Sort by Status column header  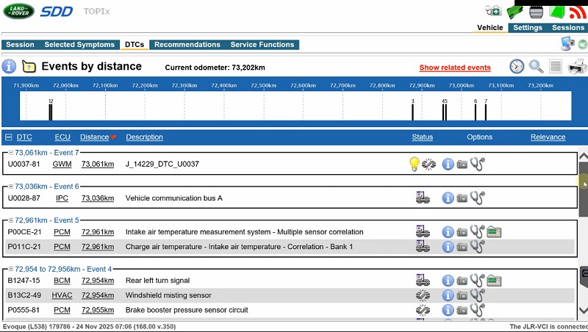(422, 137)
